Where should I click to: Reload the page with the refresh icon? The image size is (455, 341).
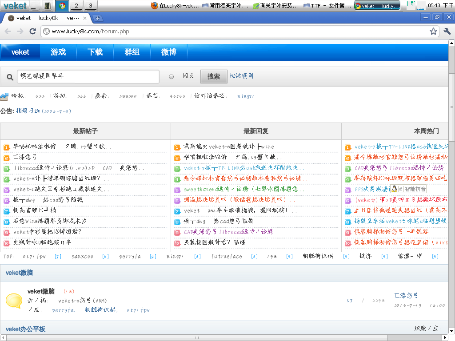pyautogui.click(x=33, y=32)
